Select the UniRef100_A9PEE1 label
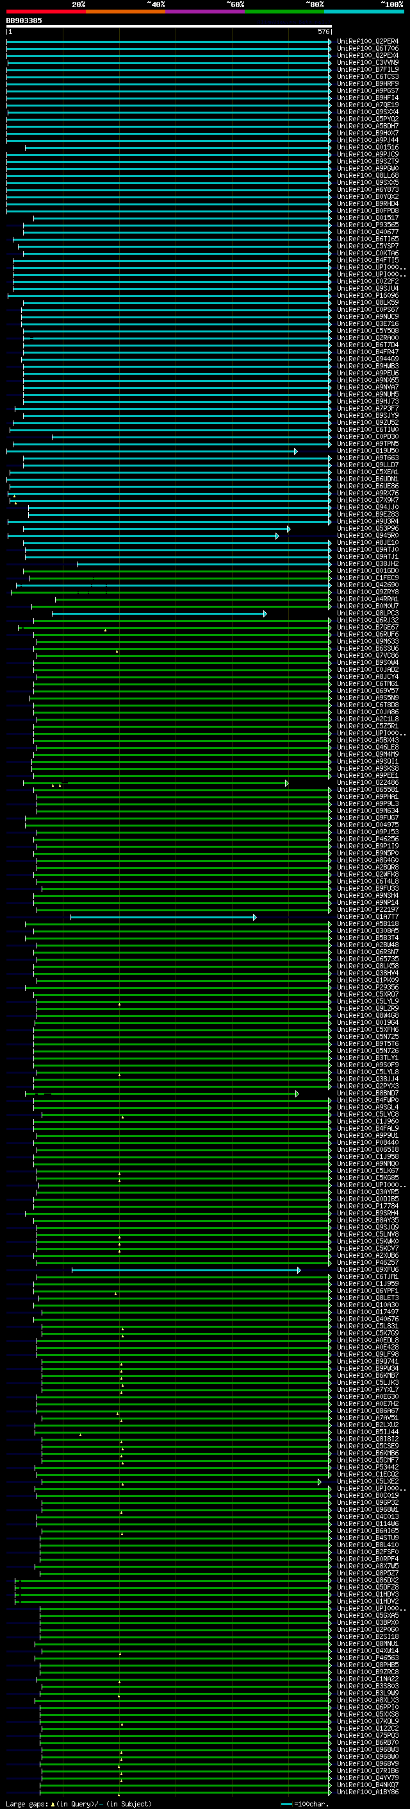This screenshot has width=410, height=1809. point(367,775)
